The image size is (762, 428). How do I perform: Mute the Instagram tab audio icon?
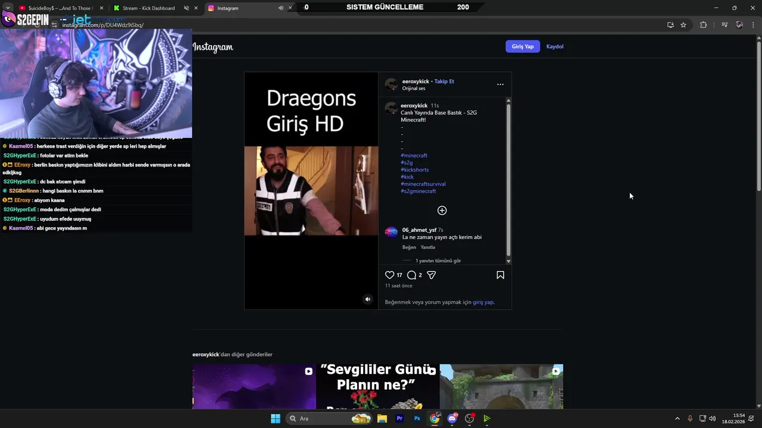(x=280, y=8)
